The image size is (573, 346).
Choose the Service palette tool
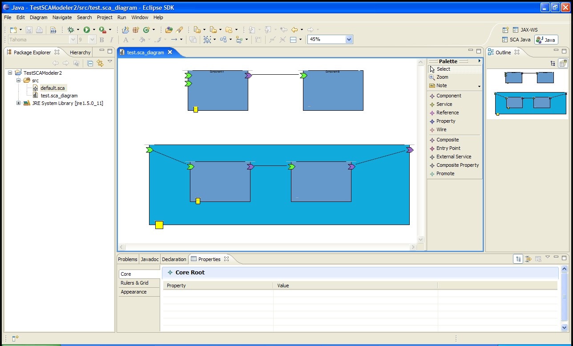(454, 104)
